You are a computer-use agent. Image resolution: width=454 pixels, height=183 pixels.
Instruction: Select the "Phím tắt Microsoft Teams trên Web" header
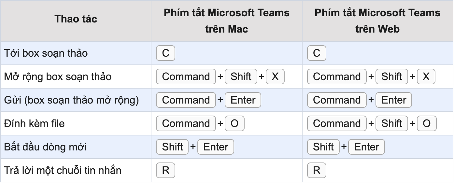click(x=377, y=21)
